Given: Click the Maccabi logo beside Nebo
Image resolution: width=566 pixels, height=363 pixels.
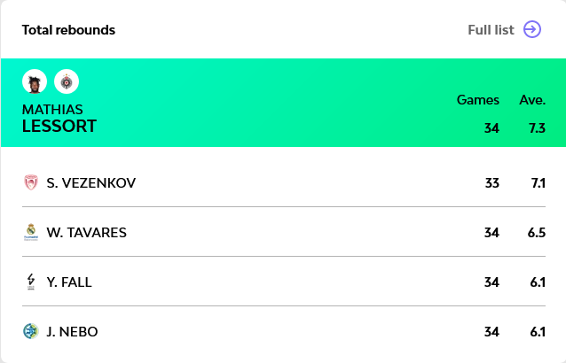Looking at the screenshot, I should [31, 331].
